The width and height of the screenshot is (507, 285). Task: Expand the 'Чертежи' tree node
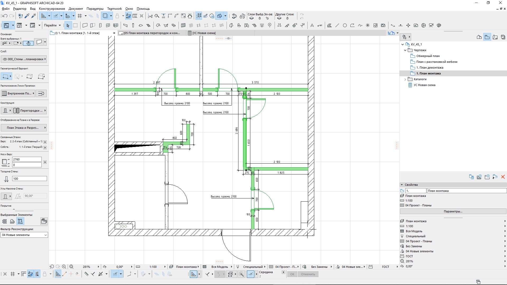(405, 50)
